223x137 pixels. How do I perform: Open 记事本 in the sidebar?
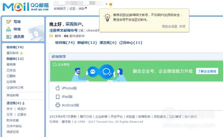click(x=22, y=114)
